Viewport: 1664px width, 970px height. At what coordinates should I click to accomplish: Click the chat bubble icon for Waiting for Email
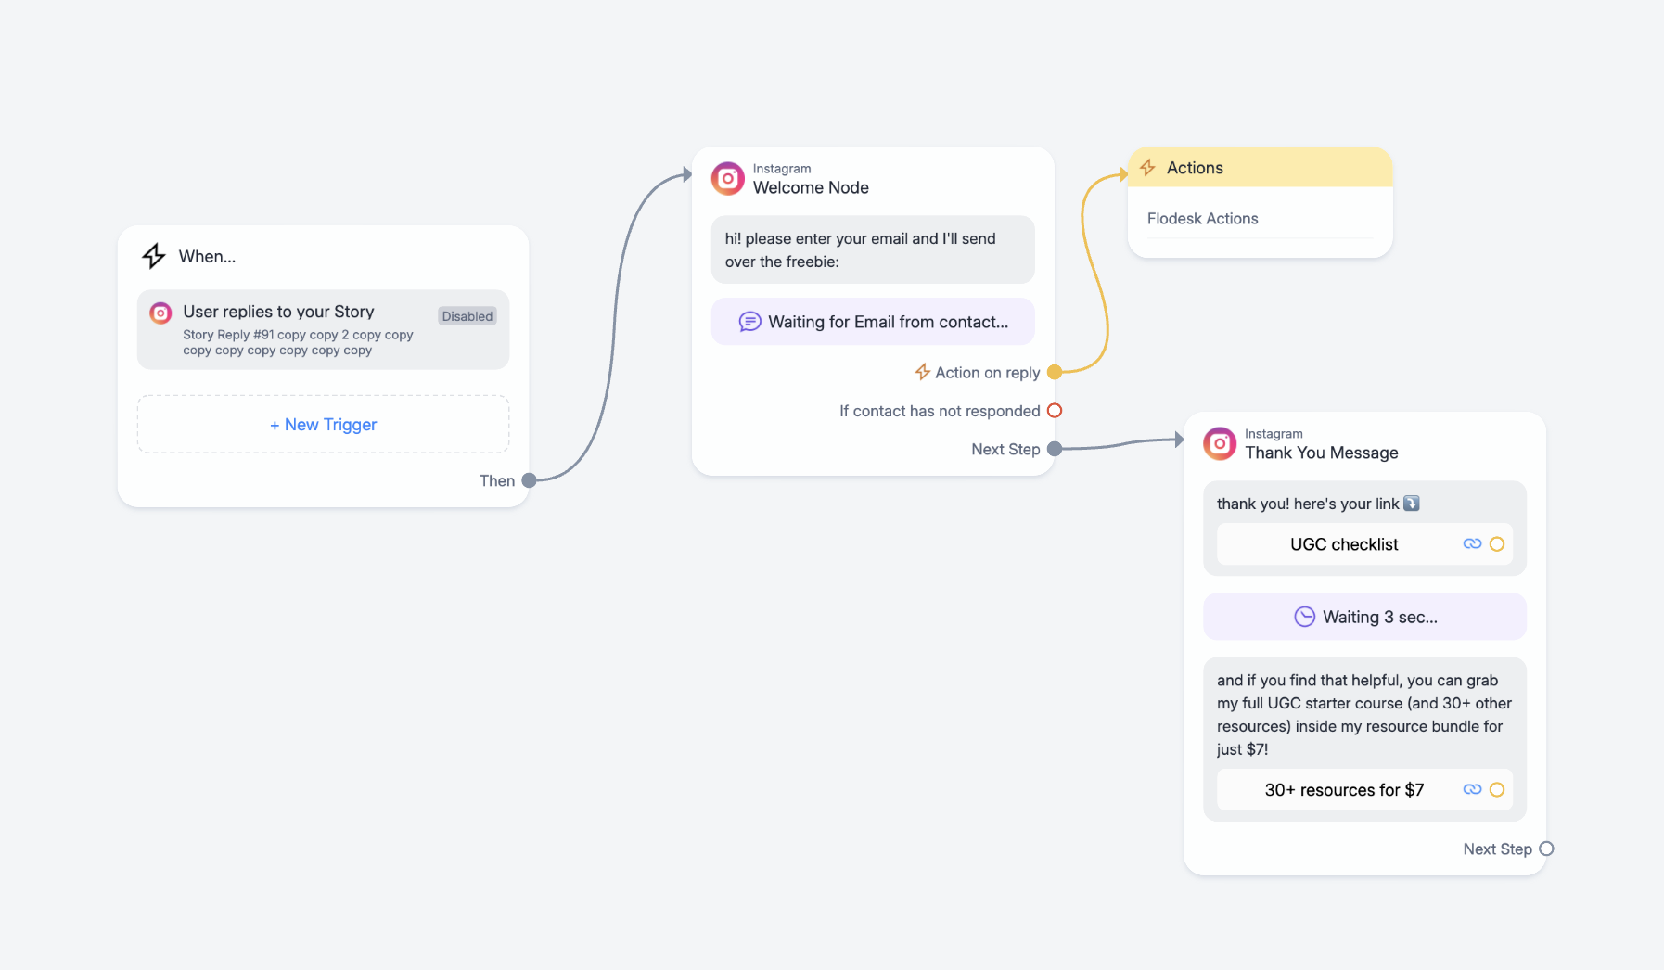point(749,322)
